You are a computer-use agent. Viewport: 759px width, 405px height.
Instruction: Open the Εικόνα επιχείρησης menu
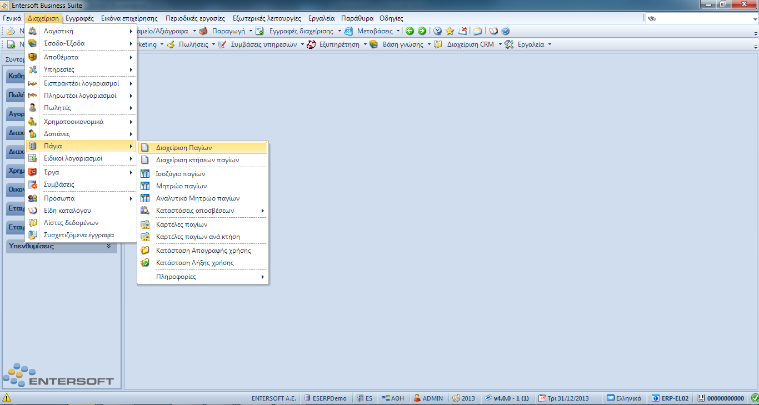129,18
